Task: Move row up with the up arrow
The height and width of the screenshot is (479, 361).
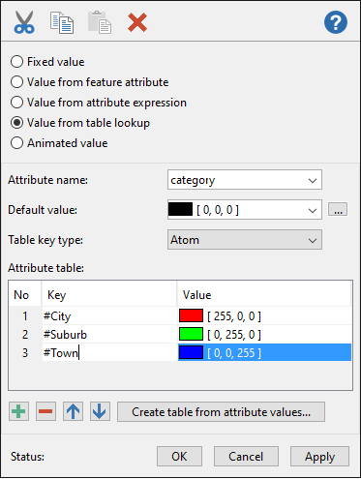Action: point(73,411)
